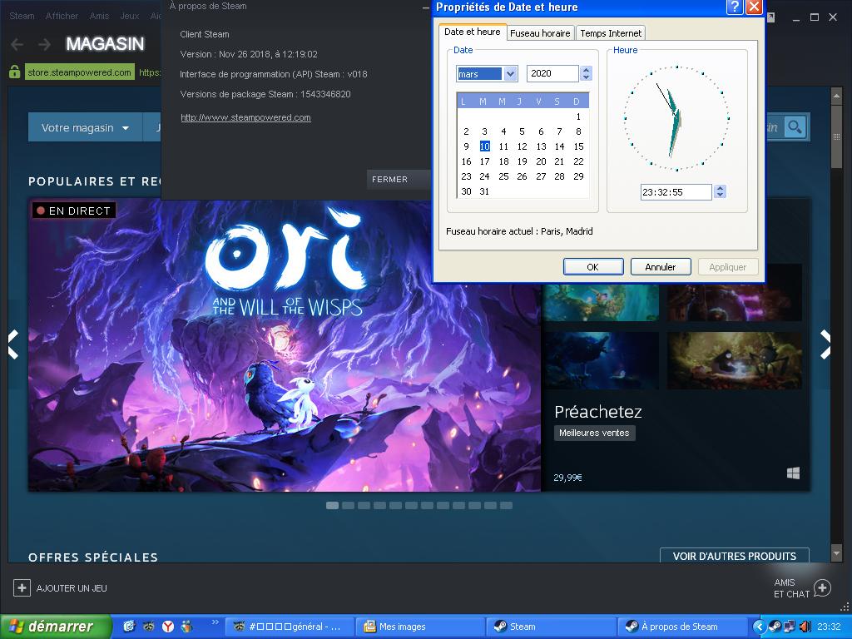Select day 20 in the calendar
This screenshot has width=852, height=639.
541,161
